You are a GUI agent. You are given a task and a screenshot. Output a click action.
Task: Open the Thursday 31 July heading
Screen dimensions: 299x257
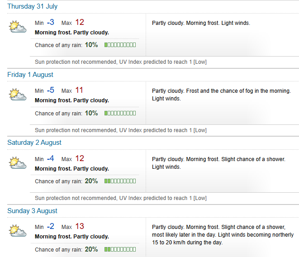coord(32,6)
